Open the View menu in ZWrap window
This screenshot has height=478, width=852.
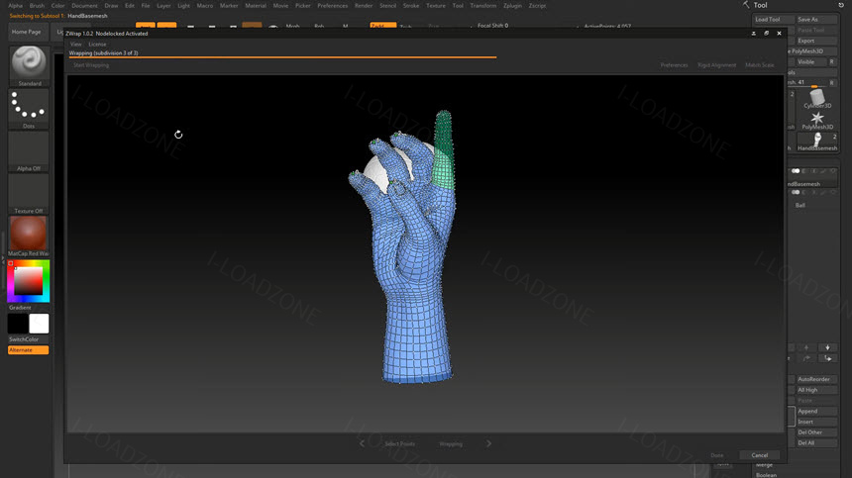point(75,44)
